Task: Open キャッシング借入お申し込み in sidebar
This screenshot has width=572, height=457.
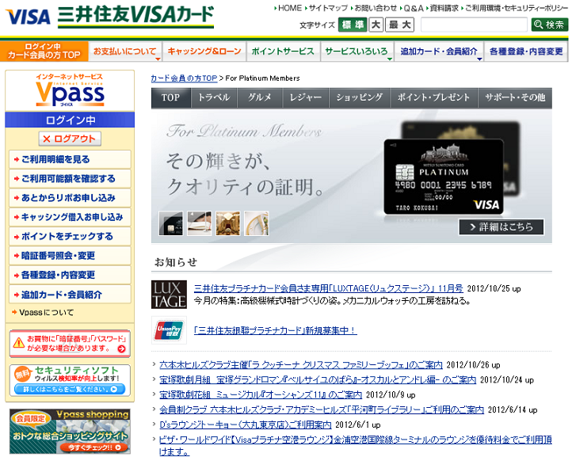Action: pyautogui.click(x=70, y=217)
